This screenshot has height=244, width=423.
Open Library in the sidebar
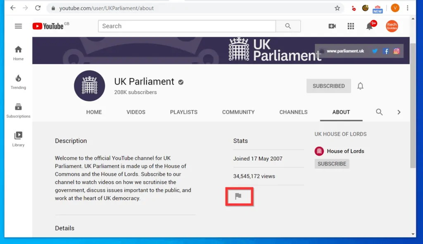[18, 139]
